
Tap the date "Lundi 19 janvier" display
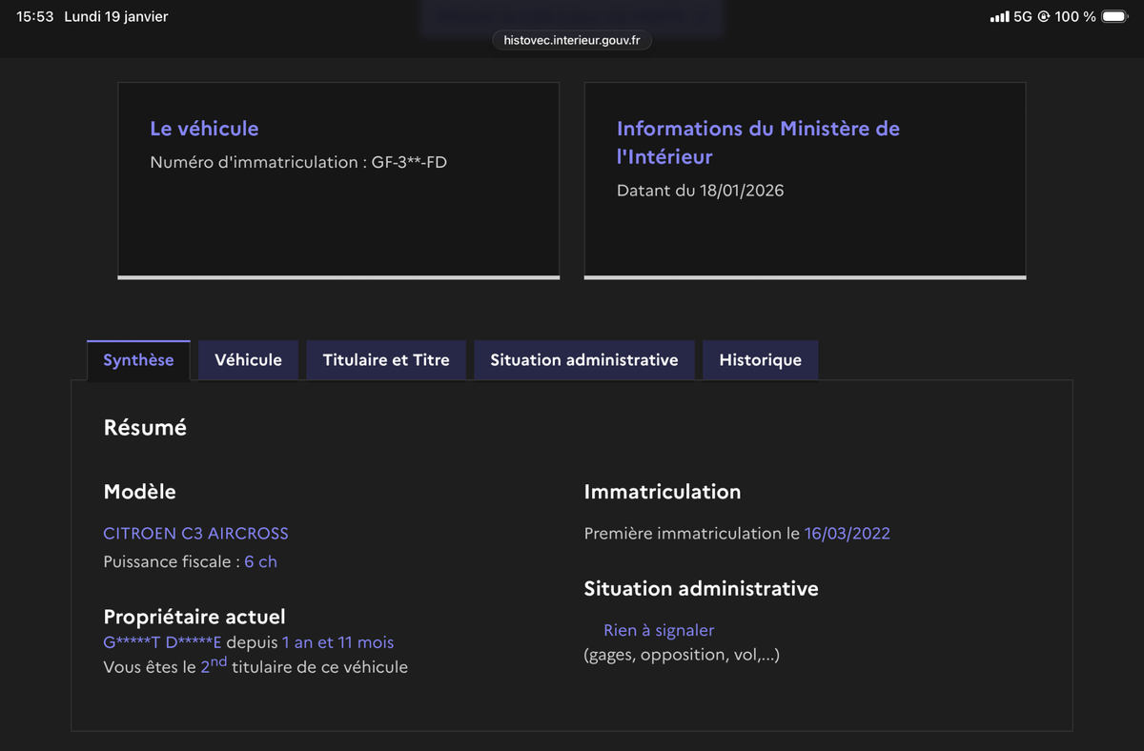point(114,15)
